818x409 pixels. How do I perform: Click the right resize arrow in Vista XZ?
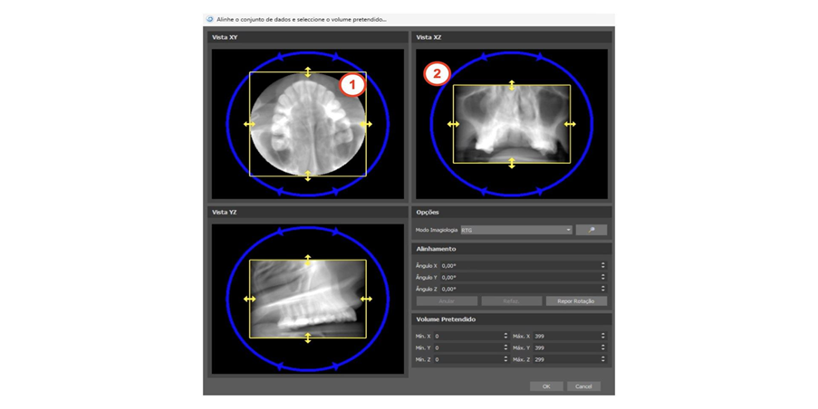[x=570, y=124]
